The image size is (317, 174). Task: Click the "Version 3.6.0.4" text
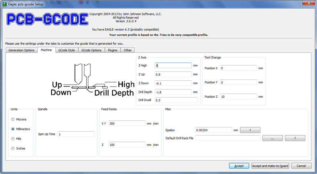point(126,21)
